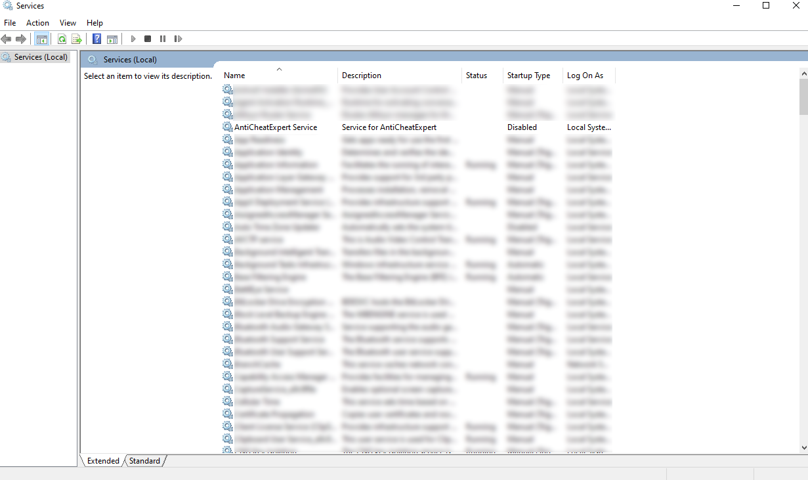This screenshot has height=480, width=808.
Task: Click the Refresh toolbar icon
Action: point(62,39)
